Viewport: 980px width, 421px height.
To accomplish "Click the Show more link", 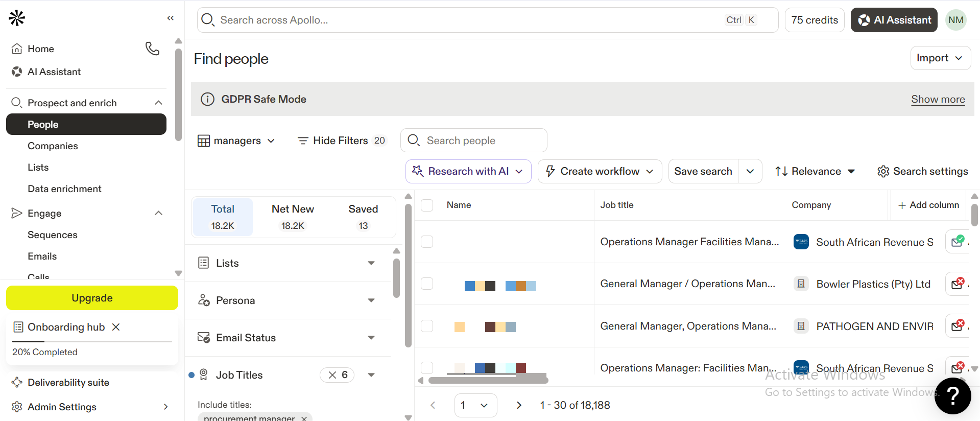I will (x=938, y=99).
